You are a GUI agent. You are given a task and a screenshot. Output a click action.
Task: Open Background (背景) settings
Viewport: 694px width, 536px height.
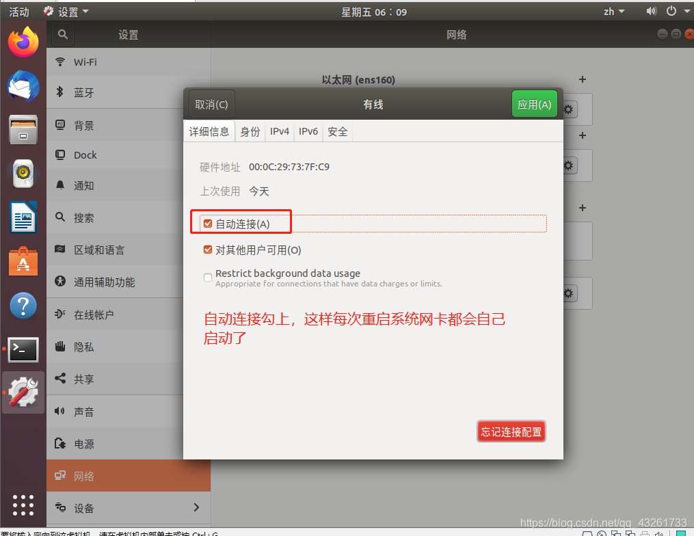[x=129, y=125]
